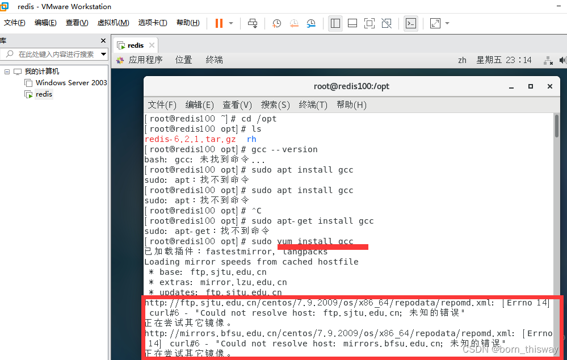
Task: Click the blue rh directory name
Action: (x=251, y=139)
